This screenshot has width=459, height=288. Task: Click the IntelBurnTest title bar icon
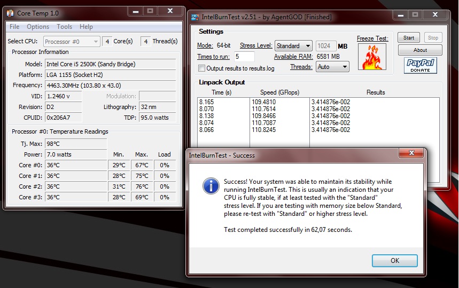click(195, 17)
